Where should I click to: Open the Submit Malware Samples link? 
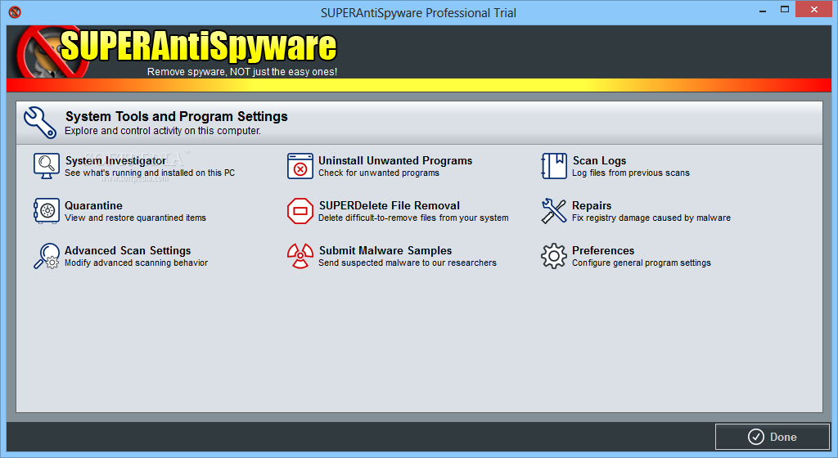[x=385, y=250]
